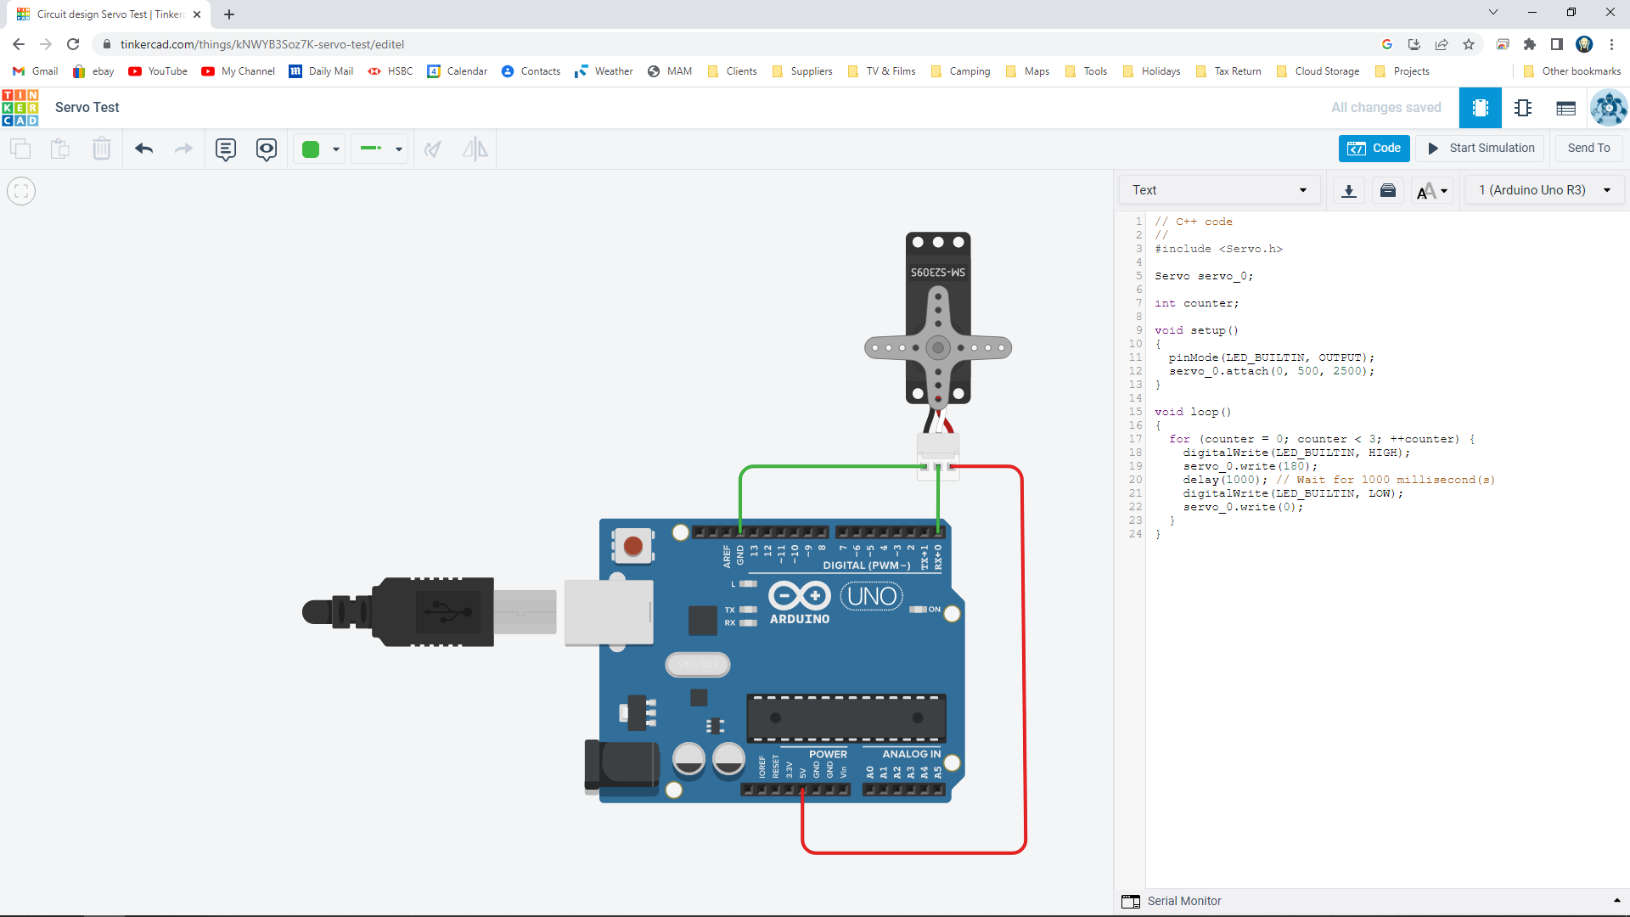Select Circuit view button
The height and width of the screenshot is (917, 1630).
click(1480, 108)
